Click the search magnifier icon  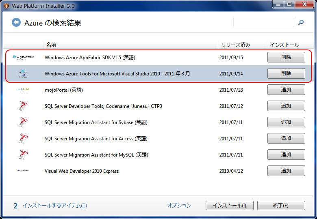tap(301, 22)
